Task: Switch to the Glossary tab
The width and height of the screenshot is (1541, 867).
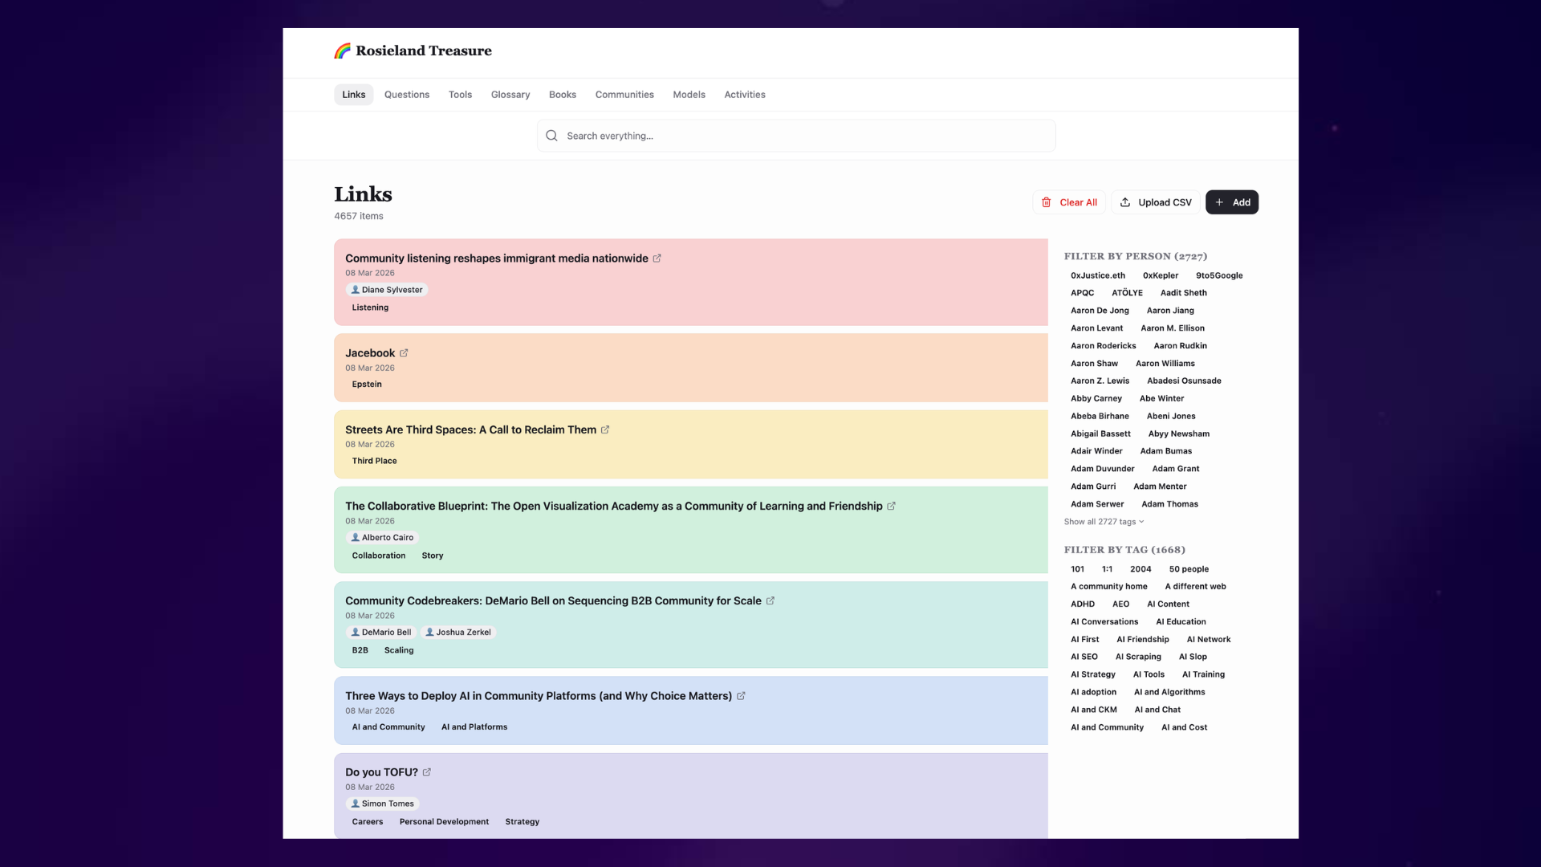Action: tap(510, 94)
